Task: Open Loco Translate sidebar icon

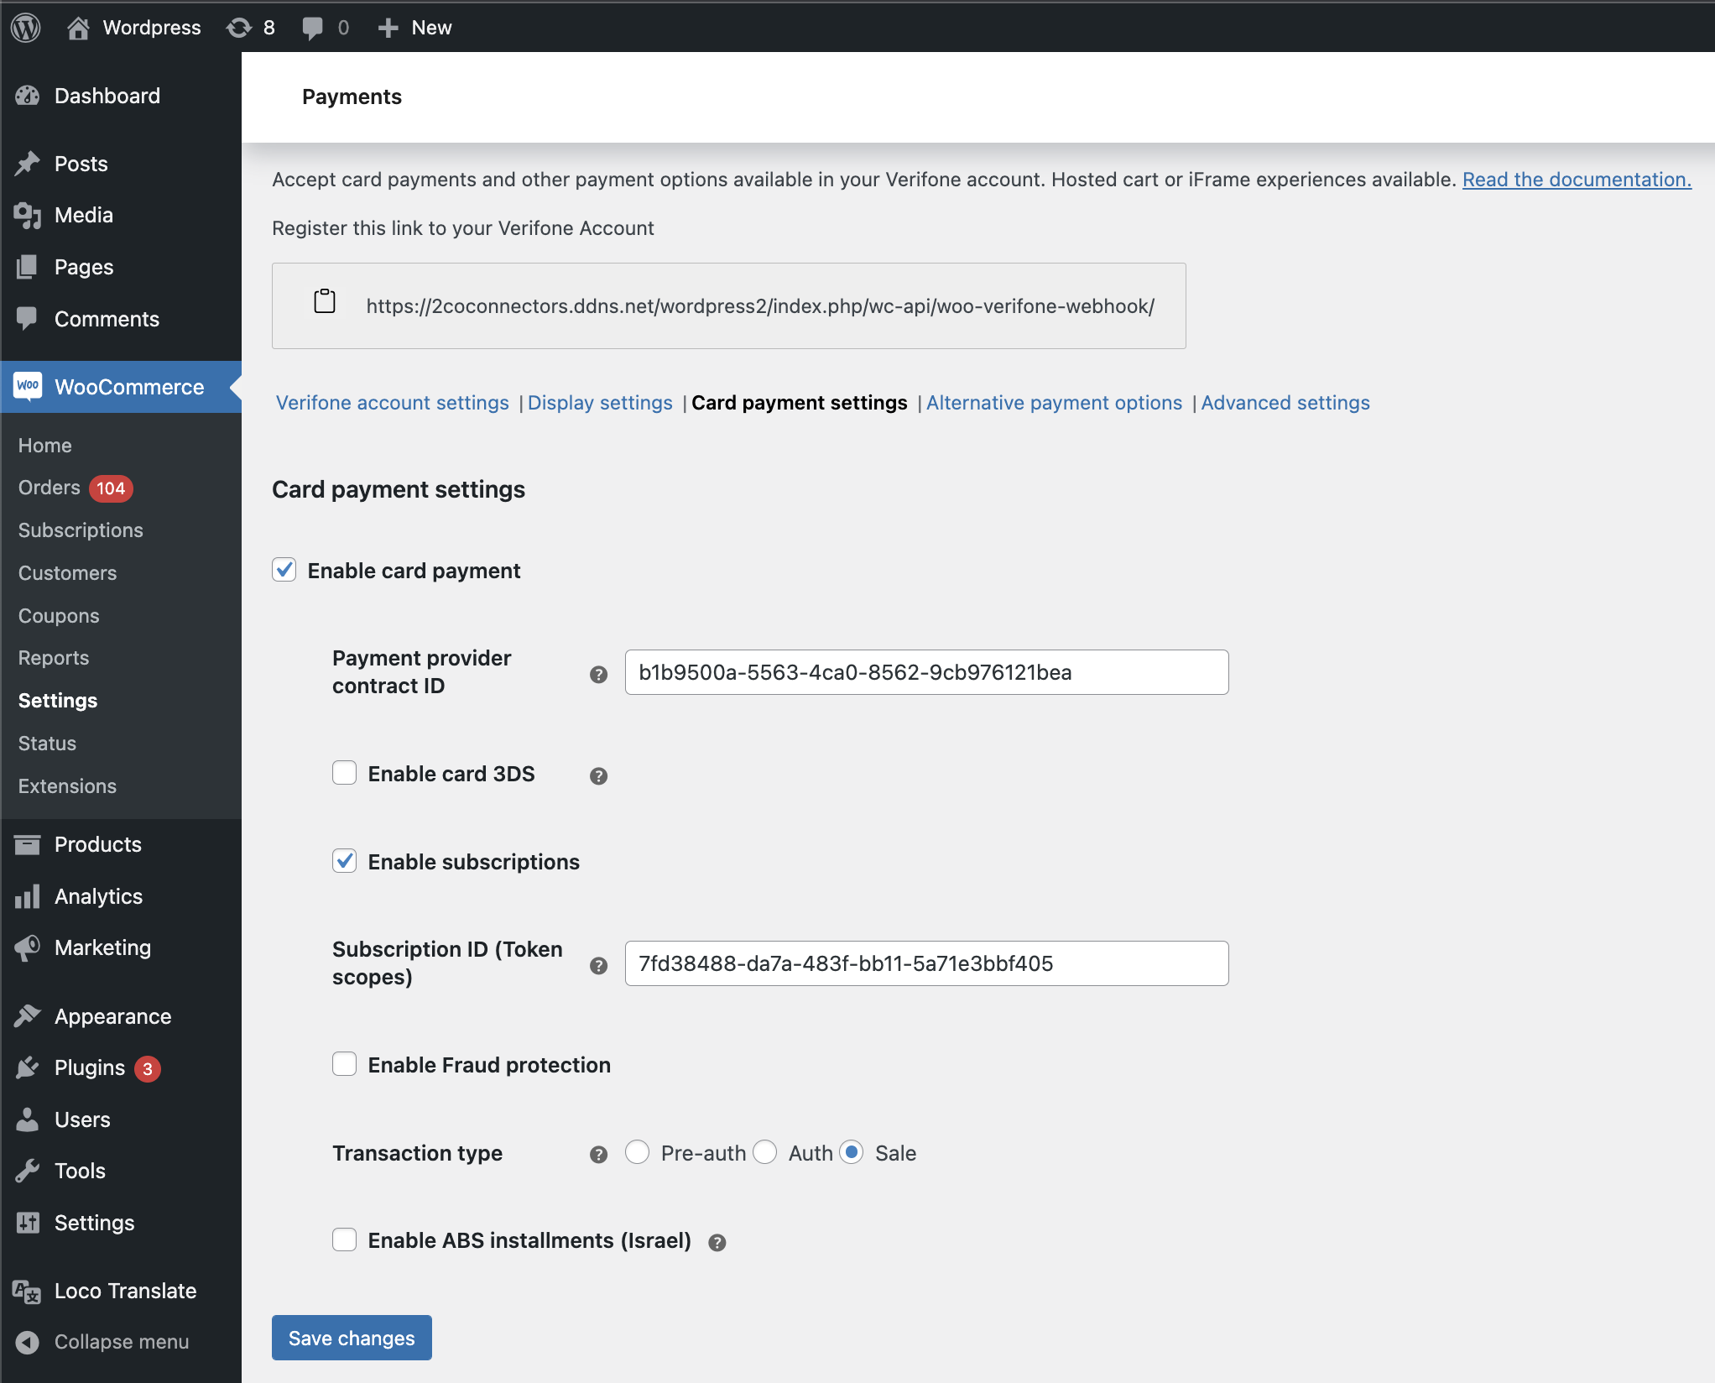Action: tap(26, 1291)
